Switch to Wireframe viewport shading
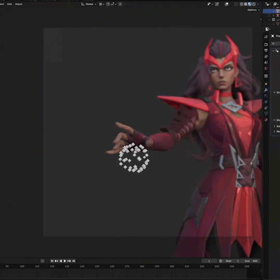The width and height of the screenshot is (280, 280). [242, 4]
